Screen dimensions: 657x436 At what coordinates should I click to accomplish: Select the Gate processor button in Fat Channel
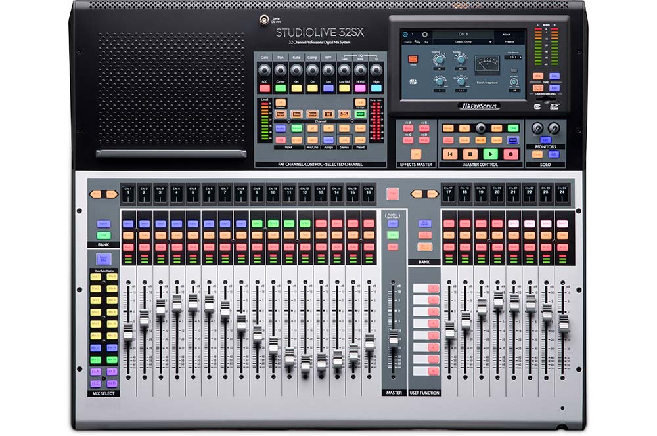(x=296, y=113)
